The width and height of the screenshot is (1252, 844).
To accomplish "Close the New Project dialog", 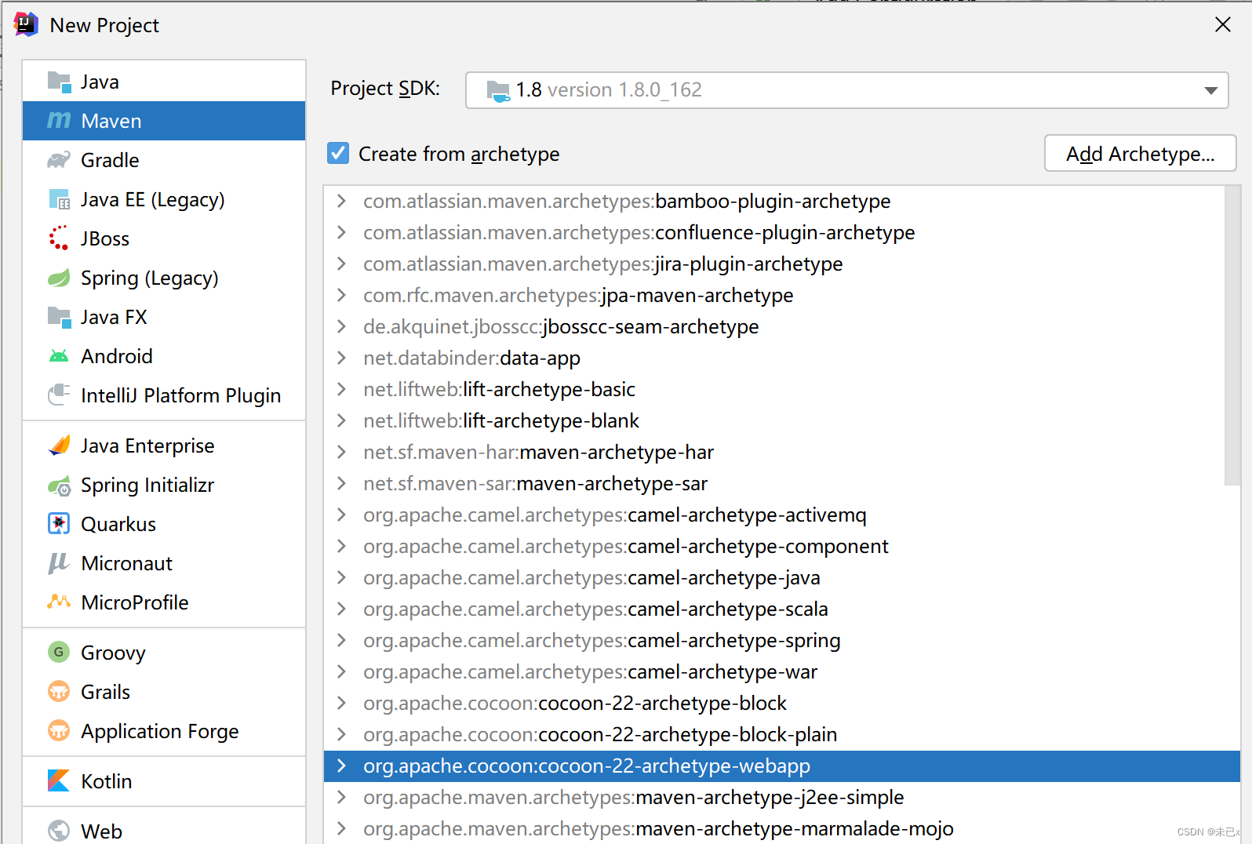I will click(x=1222, y=24).
